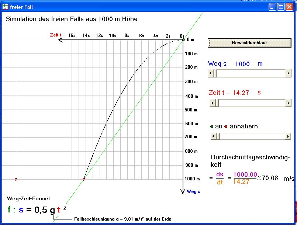Click the 600 m label on distance axis

pyautogui.click(x=192, y=124)
